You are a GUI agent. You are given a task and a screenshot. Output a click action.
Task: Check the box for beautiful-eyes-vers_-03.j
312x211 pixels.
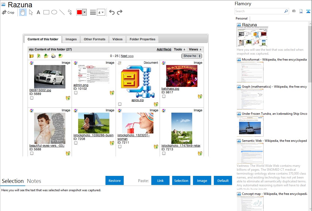[x=32, y=153]
